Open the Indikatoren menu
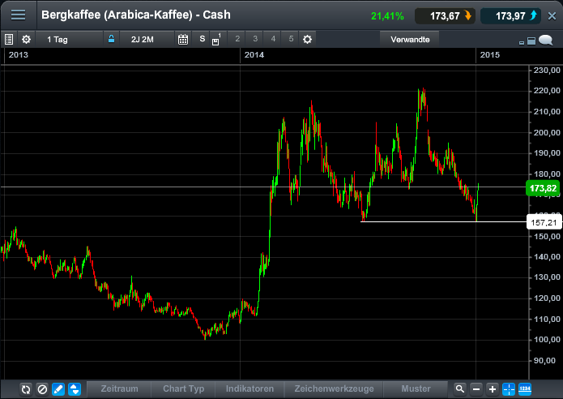The width and height of the screenshot is (563, 399). click(x=250, y=389)
